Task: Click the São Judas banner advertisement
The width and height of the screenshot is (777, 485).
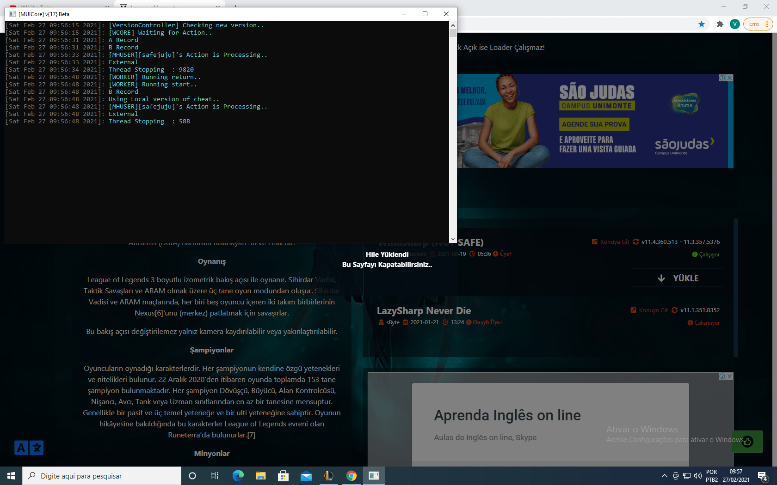Action: click(595, 121)
